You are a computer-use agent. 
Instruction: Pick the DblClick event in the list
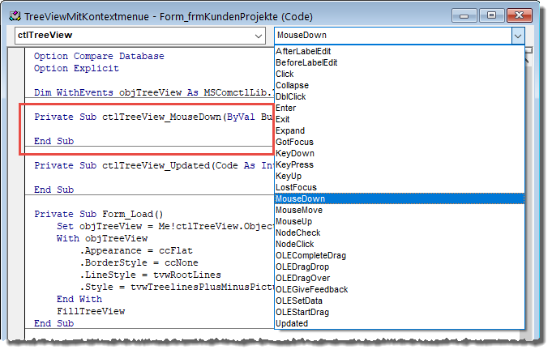click(x=290, y=96)
